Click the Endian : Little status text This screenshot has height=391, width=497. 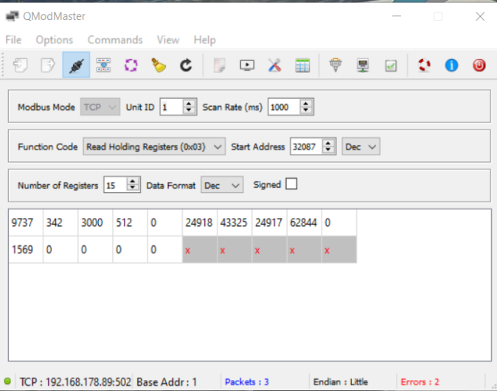point(341,382)
